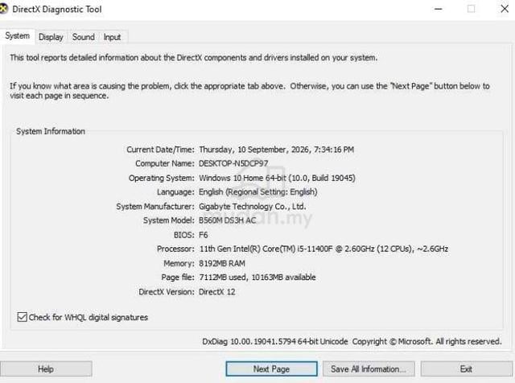Click the language value 'English (Regional Setting: English)'

(258, 191)
